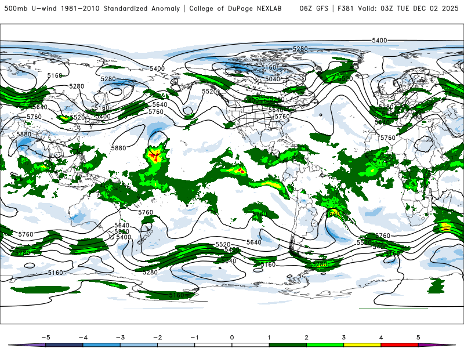Viewport: 464px width, 348px height.
Task: Click the dark navy −5 to −4 legend segment
Action: (x=64, y=345)
